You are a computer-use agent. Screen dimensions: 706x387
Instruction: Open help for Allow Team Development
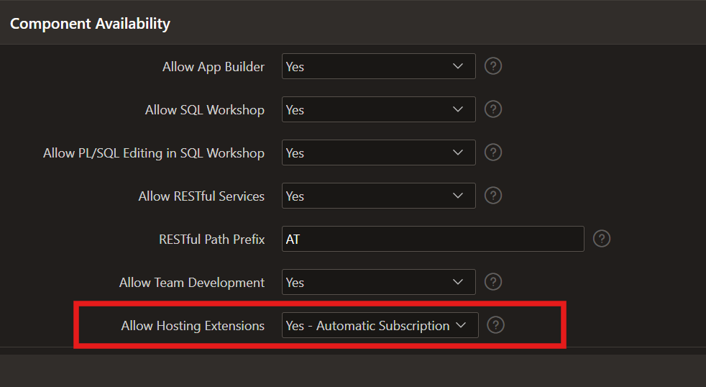click(x=492, y=282)
